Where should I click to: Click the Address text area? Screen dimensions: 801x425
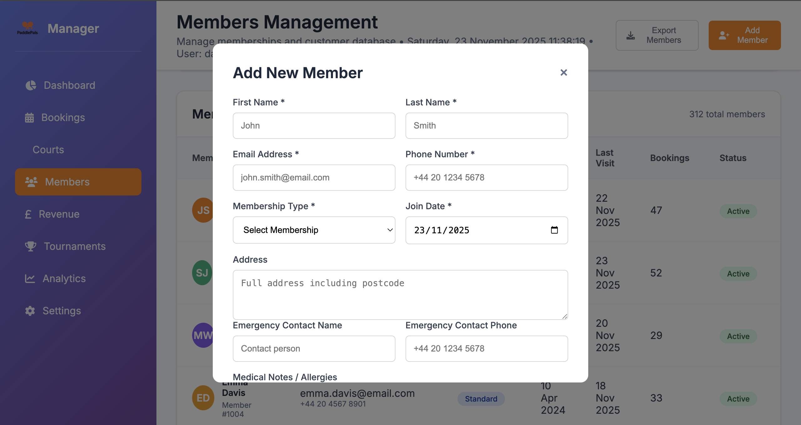[x=400, y=295]
